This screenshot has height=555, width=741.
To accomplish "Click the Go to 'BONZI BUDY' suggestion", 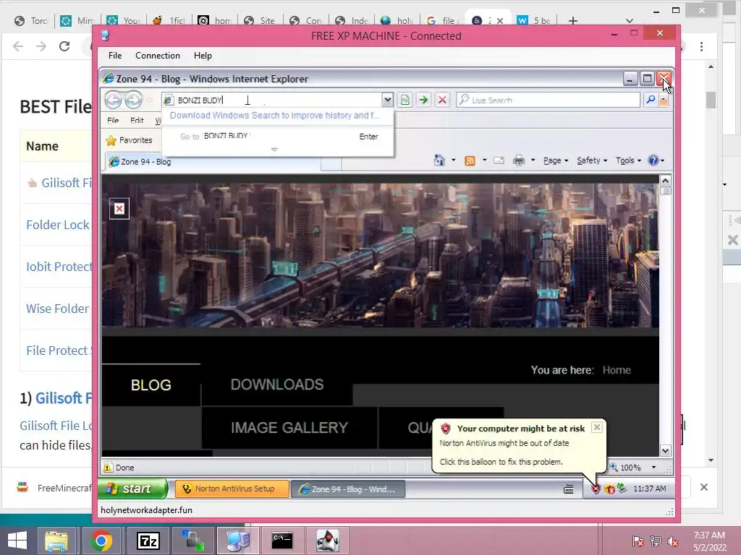I will 278,137.
